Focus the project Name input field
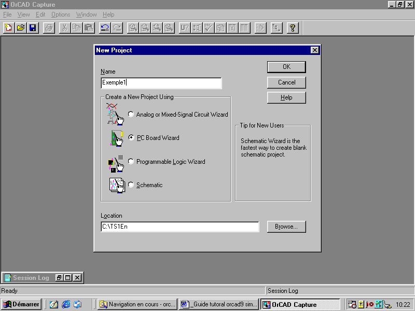Screen dimensions: 415x311 tap(161, 83)
